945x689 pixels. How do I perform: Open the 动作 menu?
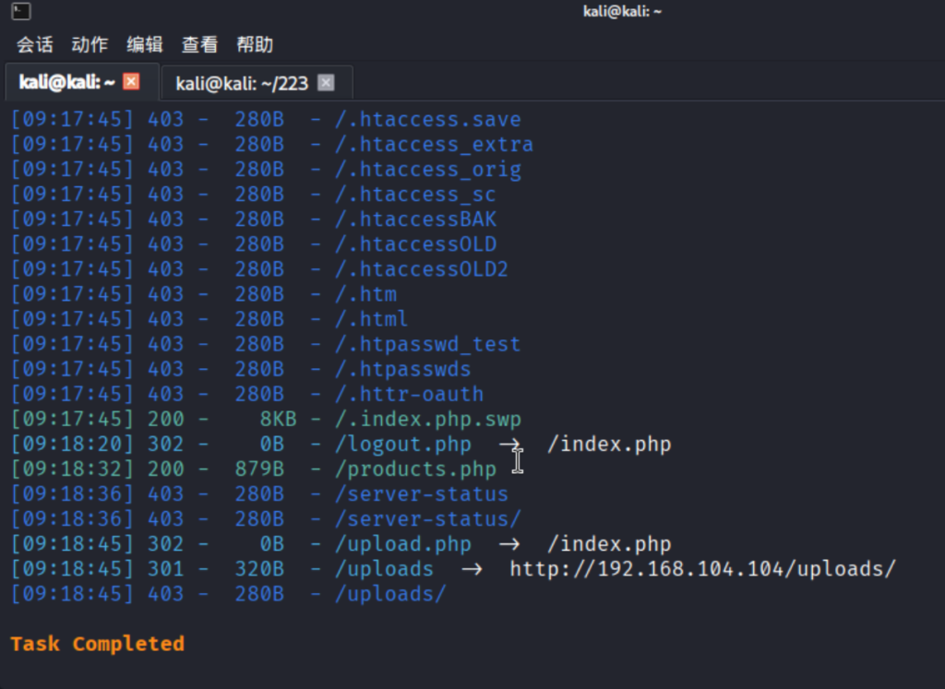(89, 44)
